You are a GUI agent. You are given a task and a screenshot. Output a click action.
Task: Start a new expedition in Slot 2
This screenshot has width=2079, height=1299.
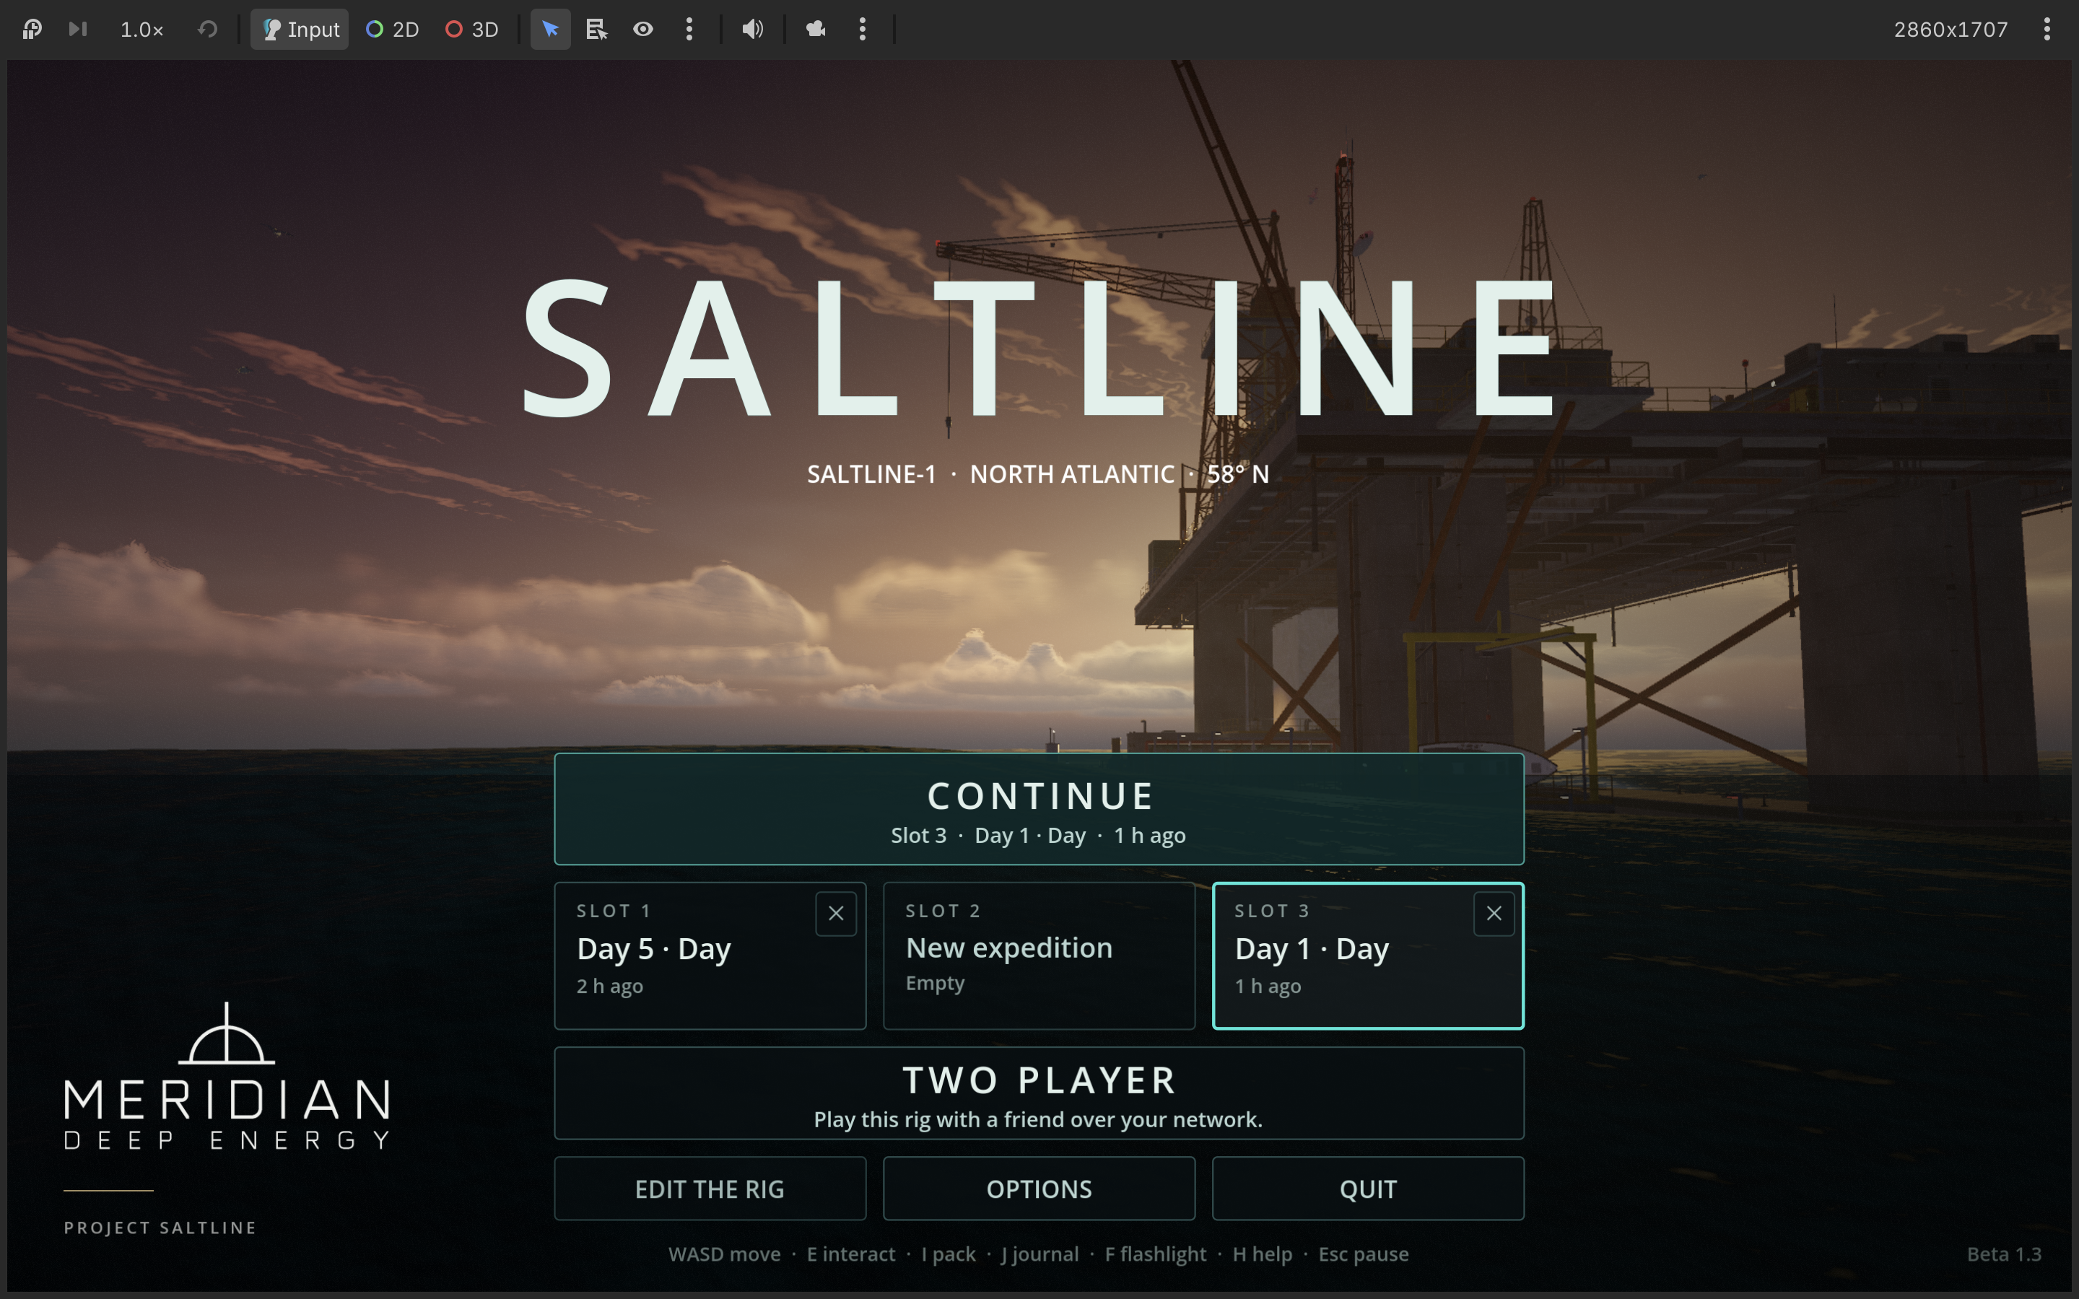click(x=1039, y=956)
